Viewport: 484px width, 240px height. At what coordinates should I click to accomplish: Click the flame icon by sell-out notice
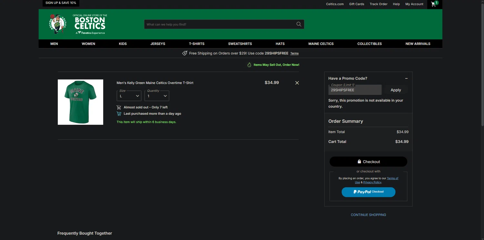249,65
